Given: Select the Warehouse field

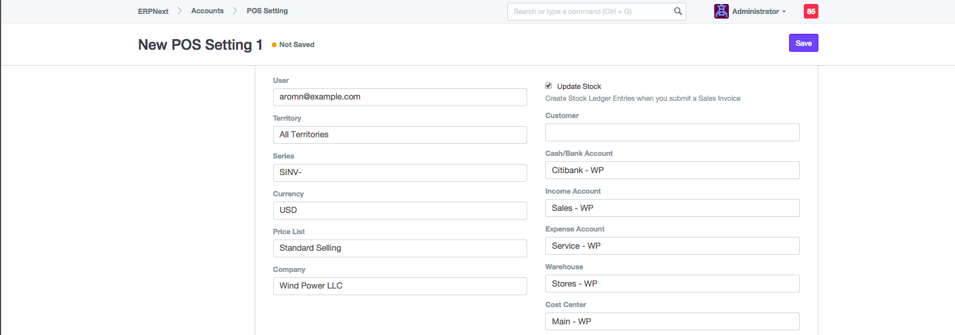Looking at the screenshot, I should click(x=672, y=283).
